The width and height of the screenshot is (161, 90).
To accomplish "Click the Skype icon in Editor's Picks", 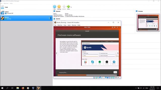I will (93, 62).
